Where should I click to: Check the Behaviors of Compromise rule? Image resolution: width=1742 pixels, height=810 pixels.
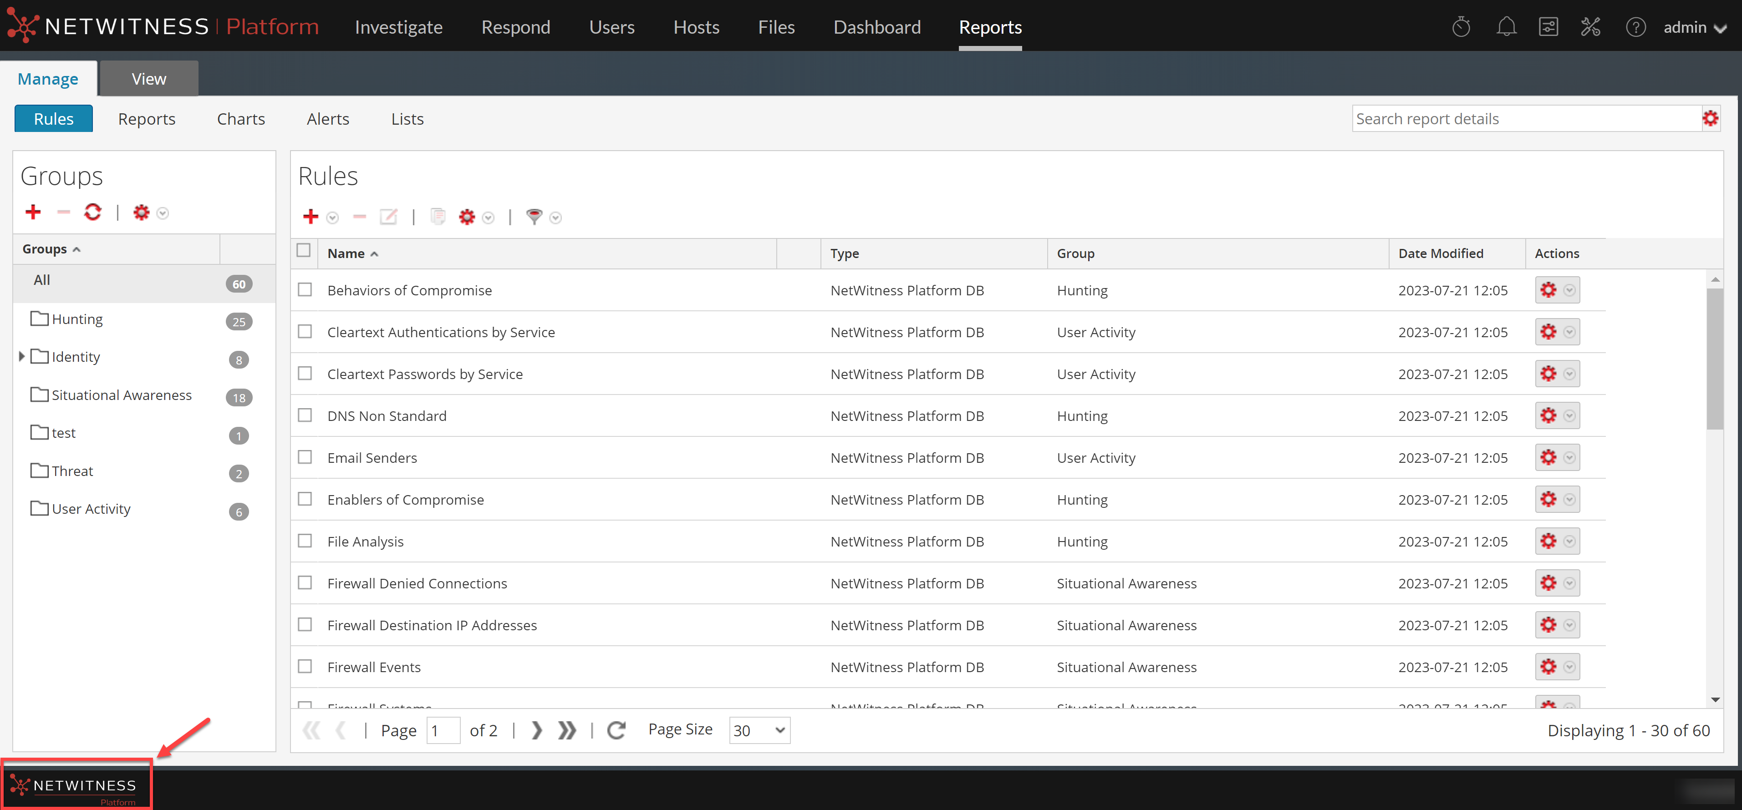tap(305, 290)
